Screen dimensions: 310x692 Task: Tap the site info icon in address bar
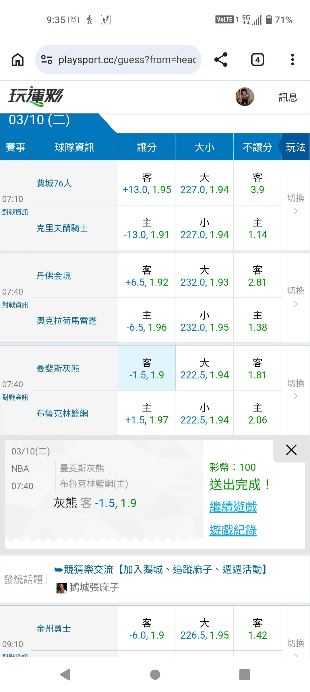click(x=46, y=60)
